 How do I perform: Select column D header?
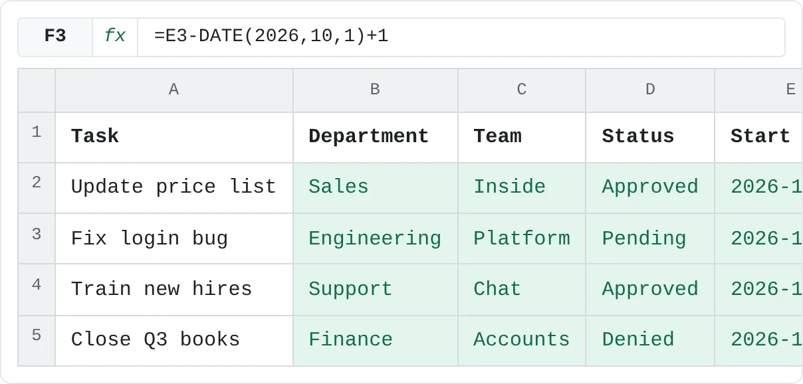(x=650, y=90)
